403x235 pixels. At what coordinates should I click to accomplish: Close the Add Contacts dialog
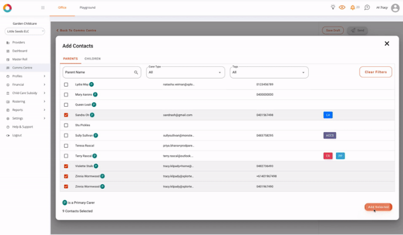[x=387, y=44]
